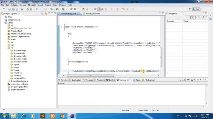
Task: Open the File menu
Action: [2, 5]
